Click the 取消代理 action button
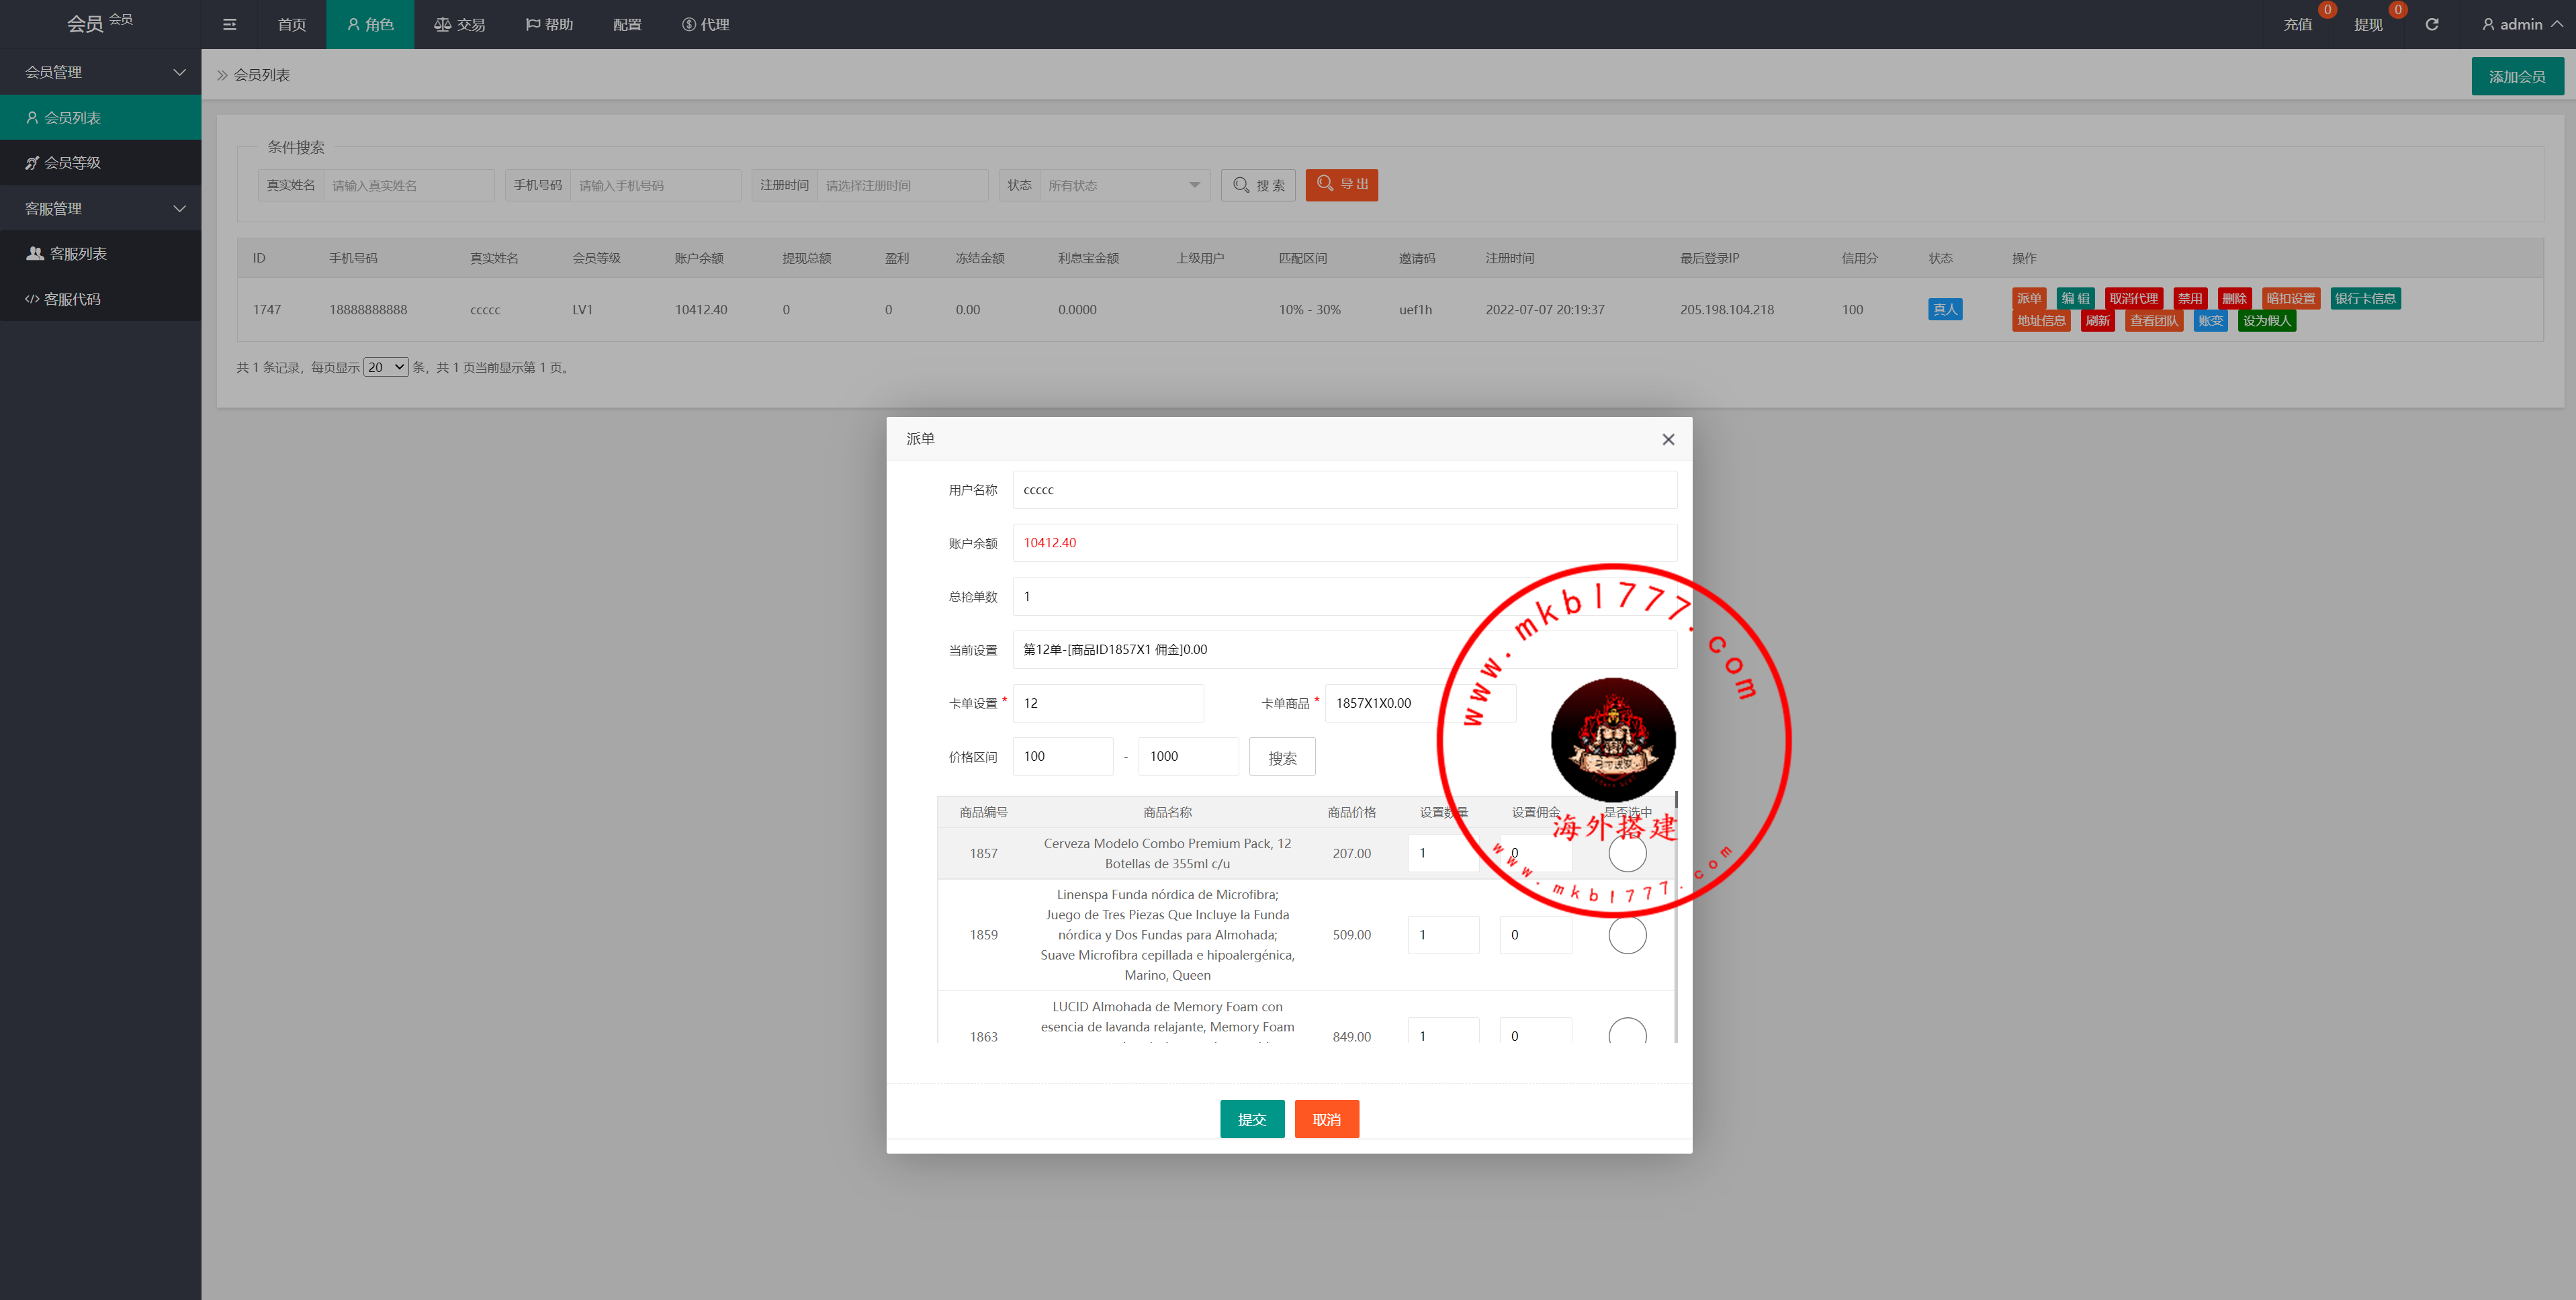Screen dimensions: 2576x1300 (x=2133, y=298)
